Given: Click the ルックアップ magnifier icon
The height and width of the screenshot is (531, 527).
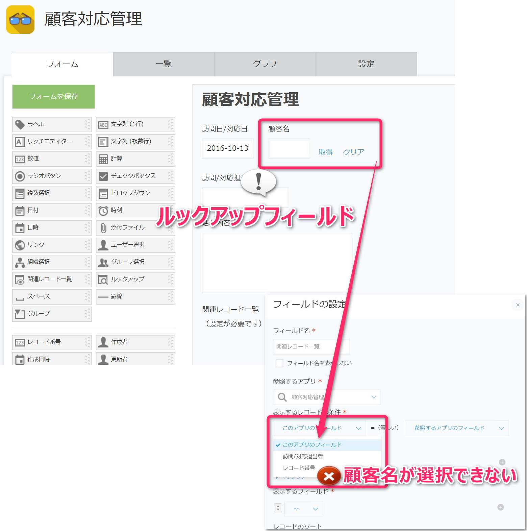Looking at the screenshot, I should (x=103, y=280).
